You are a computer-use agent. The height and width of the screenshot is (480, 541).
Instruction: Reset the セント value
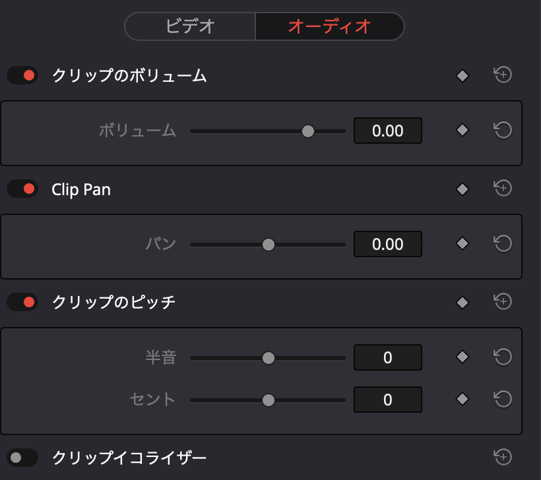(503, 399)
